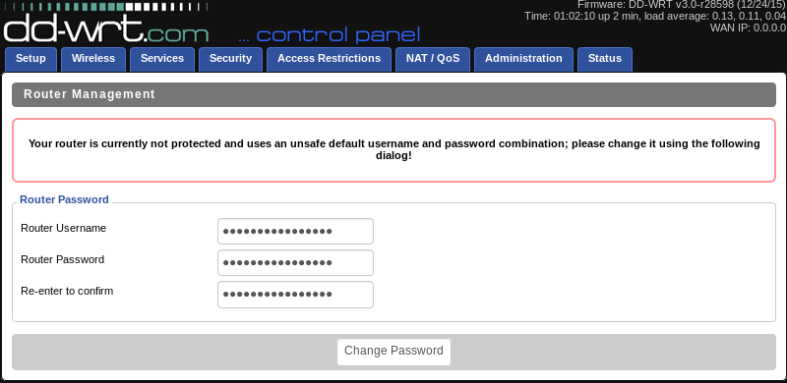The width and height of the screenshot is (787, 383).
Task: Select the Security tab
Action: click(230, 59)
